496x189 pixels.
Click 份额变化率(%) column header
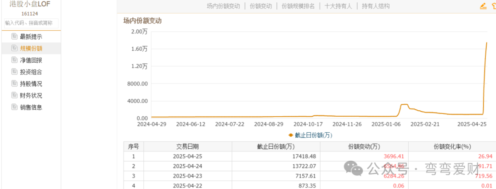(x=452, y=146)
